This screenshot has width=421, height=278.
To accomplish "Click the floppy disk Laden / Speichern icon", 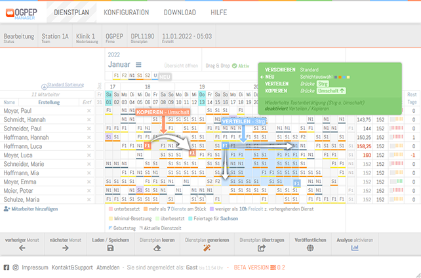I will [x=110, y=248].
